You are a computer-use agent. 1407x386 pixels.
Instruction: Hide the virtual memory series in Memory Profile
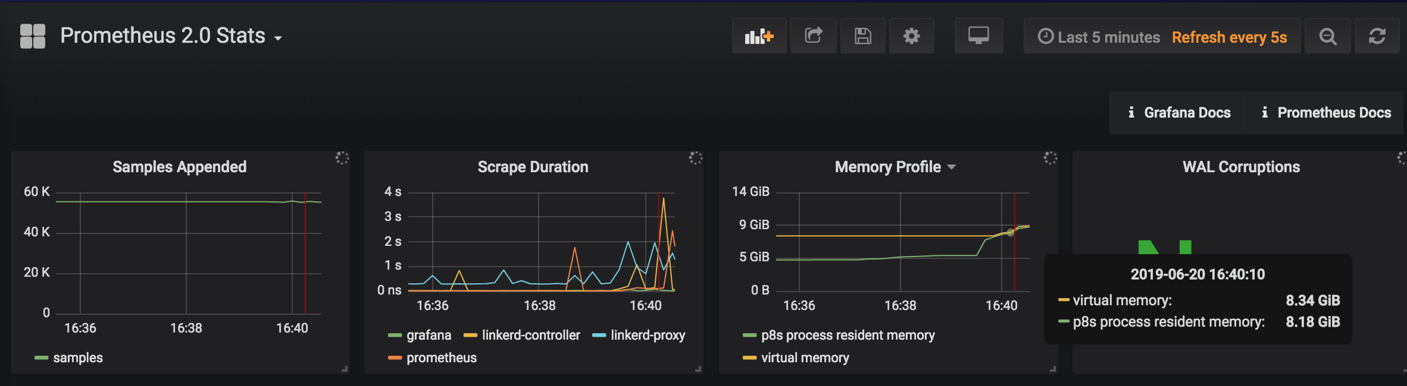pyautogui.click(x=805, y=357)
